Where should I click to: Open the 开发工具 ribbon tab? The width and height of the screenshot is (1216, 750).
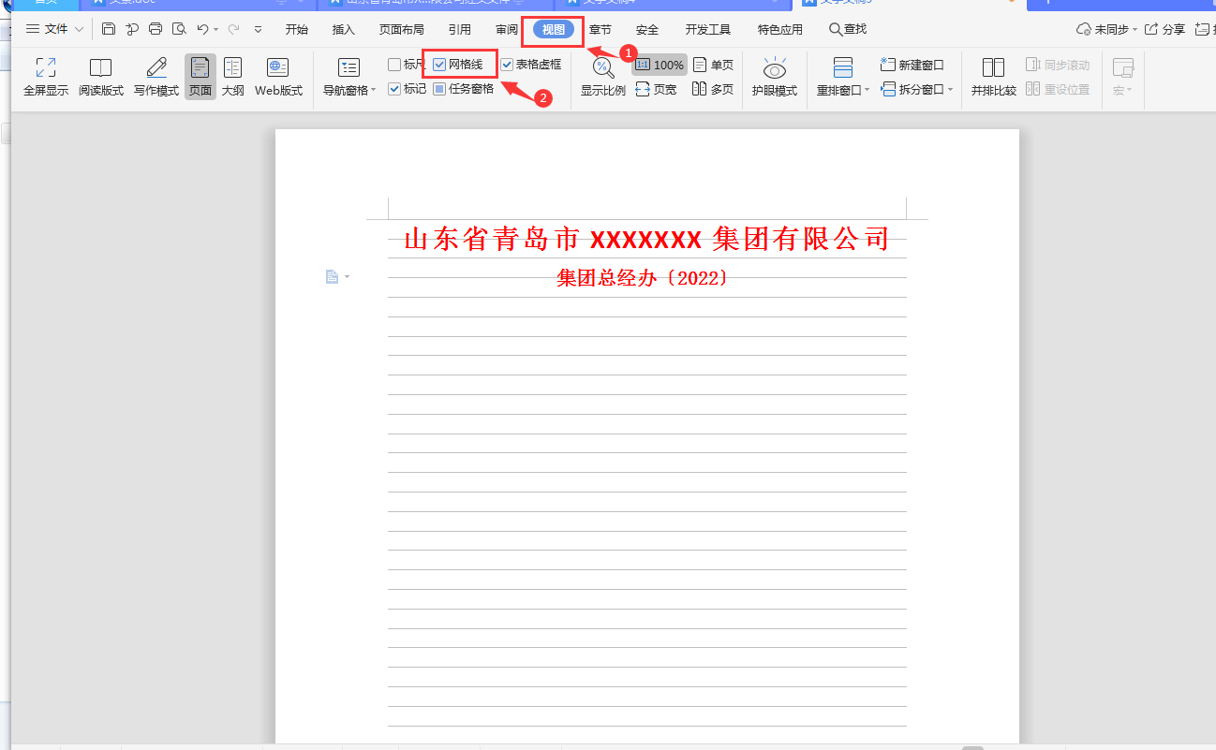point(708,30)
